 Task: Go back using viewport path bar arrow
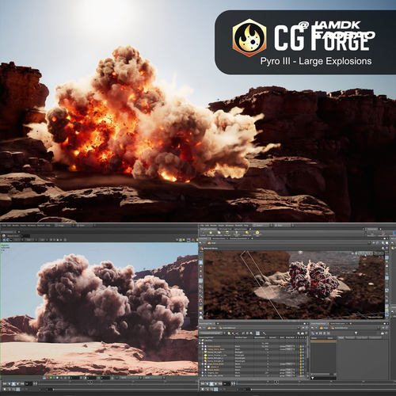click(200, 243)
